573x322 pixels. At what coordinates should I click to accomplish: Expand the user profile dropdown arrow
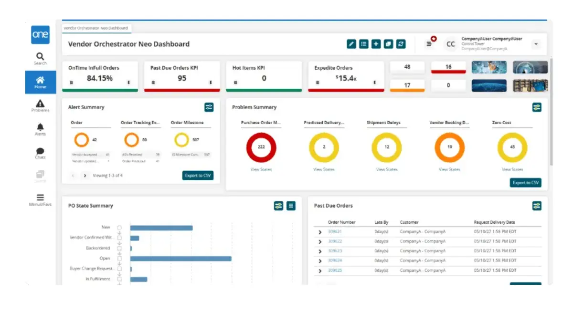pyautogui.click(x=536, y=44)
